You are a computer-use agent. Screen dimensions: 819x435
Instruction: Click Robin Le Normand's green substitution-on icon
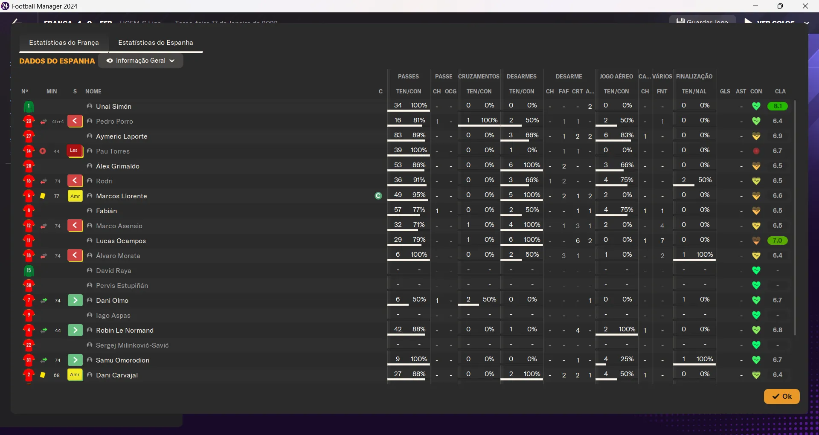[75, 330]
